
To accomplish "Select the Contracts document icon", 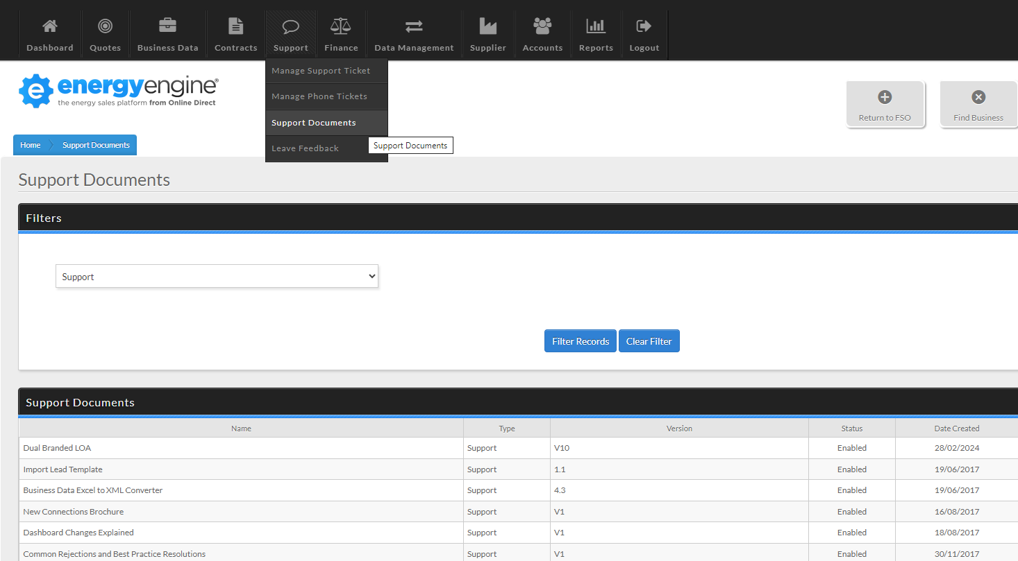I will (235, 26).
